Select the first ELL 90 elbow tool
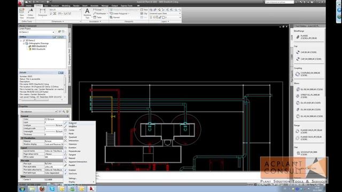The height and width of the screenshot is (192, 342). point(309,89)
